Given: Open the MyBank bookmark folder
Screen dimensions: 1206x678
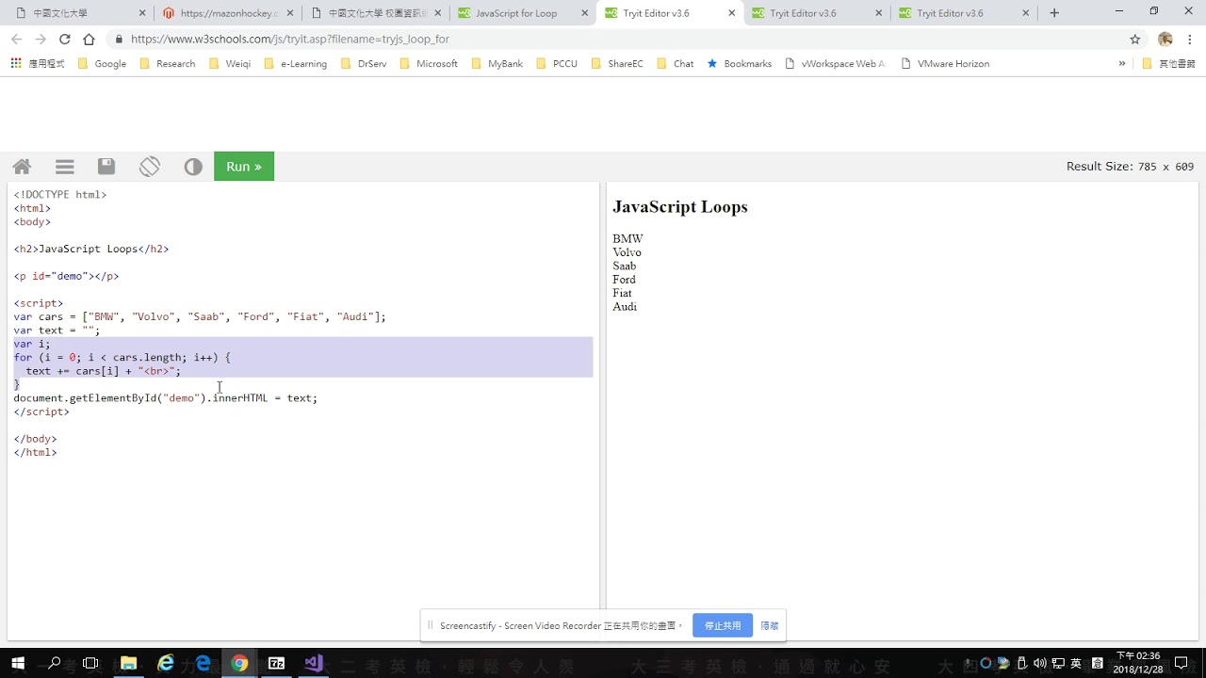Looking at the screenshot, I should click(x=497, y=64).
